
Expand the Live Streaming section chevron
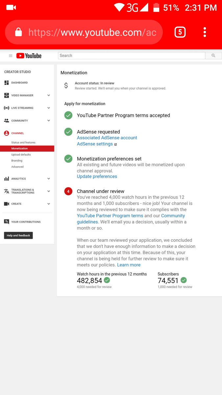click(x=49, y=108)
